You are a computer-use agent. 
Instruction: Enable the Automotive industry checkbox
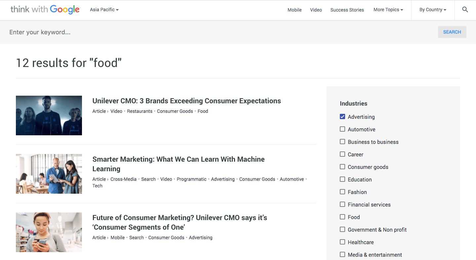342,129
